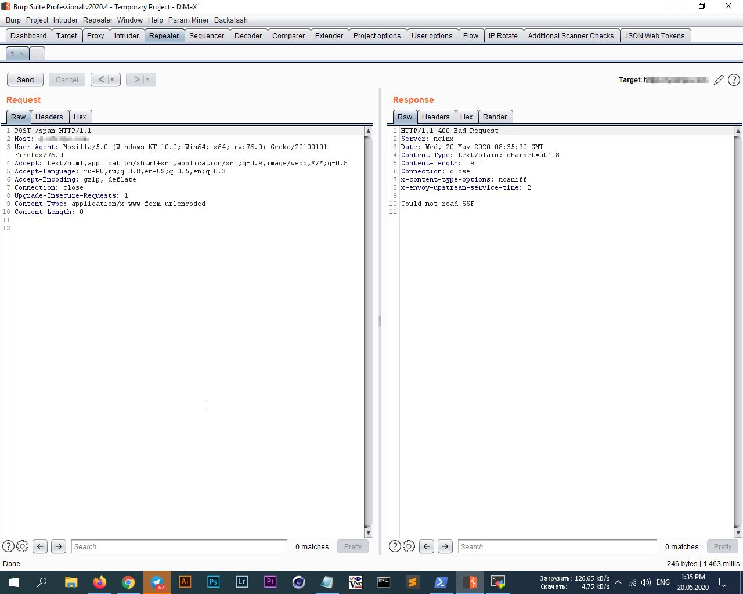Switch Request view to Headers tab
Viewport: 743px width, 594px height.
49,117
